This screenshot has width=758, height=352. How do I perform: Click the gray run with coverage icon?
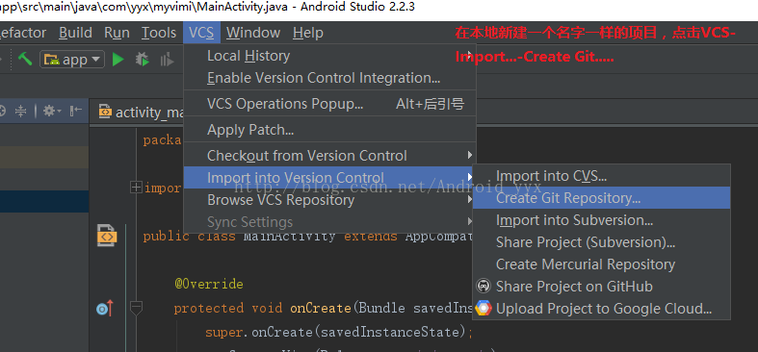tap(167, 60)
